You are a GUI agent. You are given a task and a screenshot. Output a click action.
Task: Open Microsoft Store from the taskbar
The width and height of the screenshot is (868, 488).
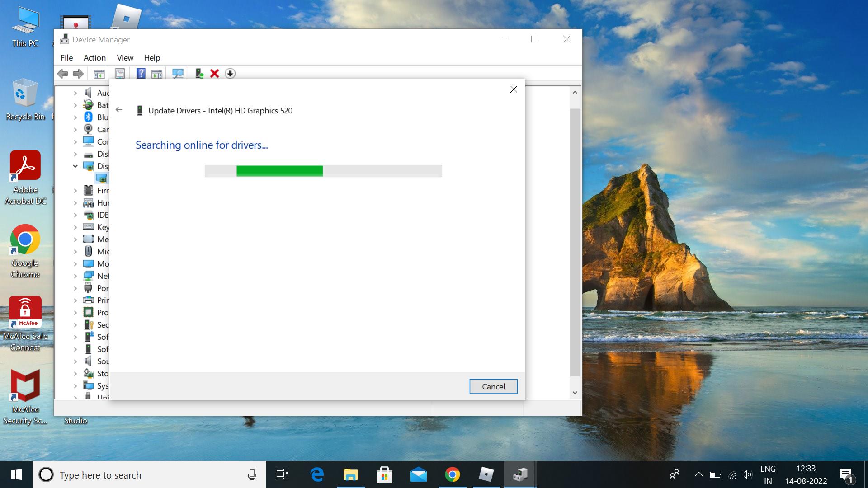tap(384, 474)
